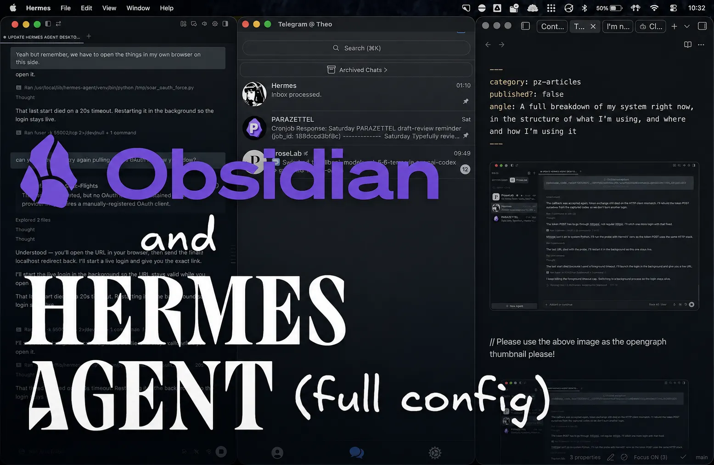Click the chat bubble icon in Hermes toolbar
This screenshot has height=465, width=714.
click(x=194, y=24)
